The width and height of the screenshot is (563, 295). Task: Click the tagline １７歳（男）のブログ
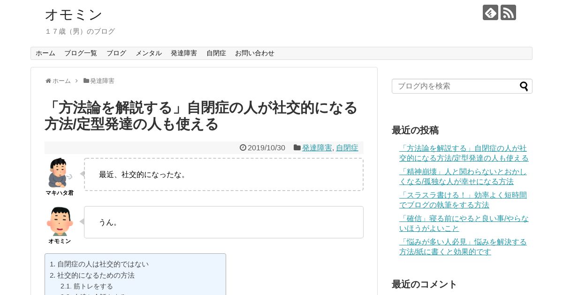click(x=80, y=31)
